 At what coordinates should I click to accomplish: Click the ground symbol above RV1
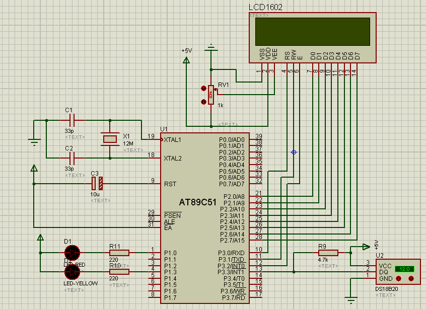tap(211, 48)
